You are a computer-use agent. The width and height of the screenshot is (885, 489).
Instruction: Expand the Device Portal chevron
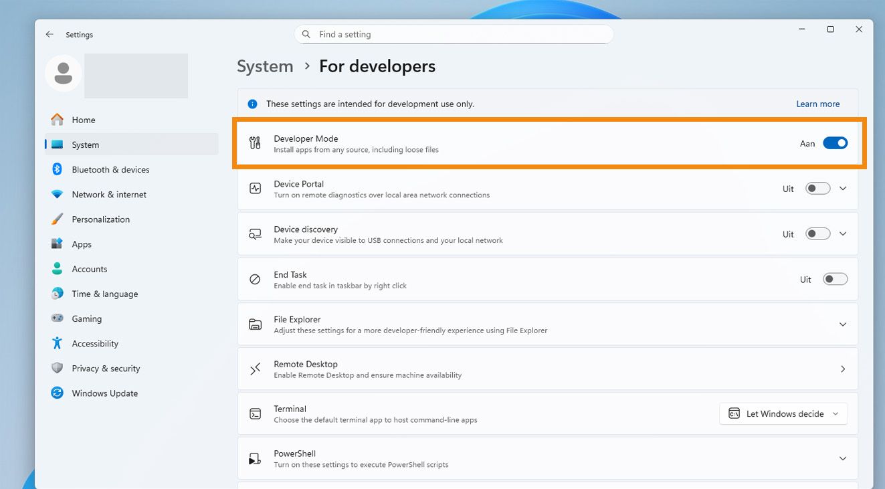click(843, 189)
